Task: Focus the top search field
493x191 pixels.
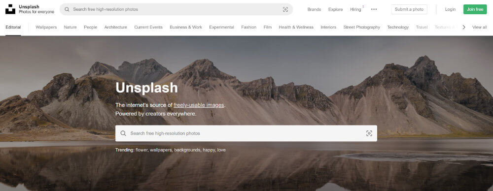Action: pos(176,9)
